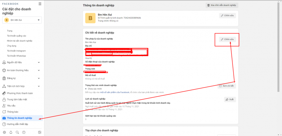Open Ứng dụng sidebar entry
The height and width of the screenshot is (136, 282).
11,46
